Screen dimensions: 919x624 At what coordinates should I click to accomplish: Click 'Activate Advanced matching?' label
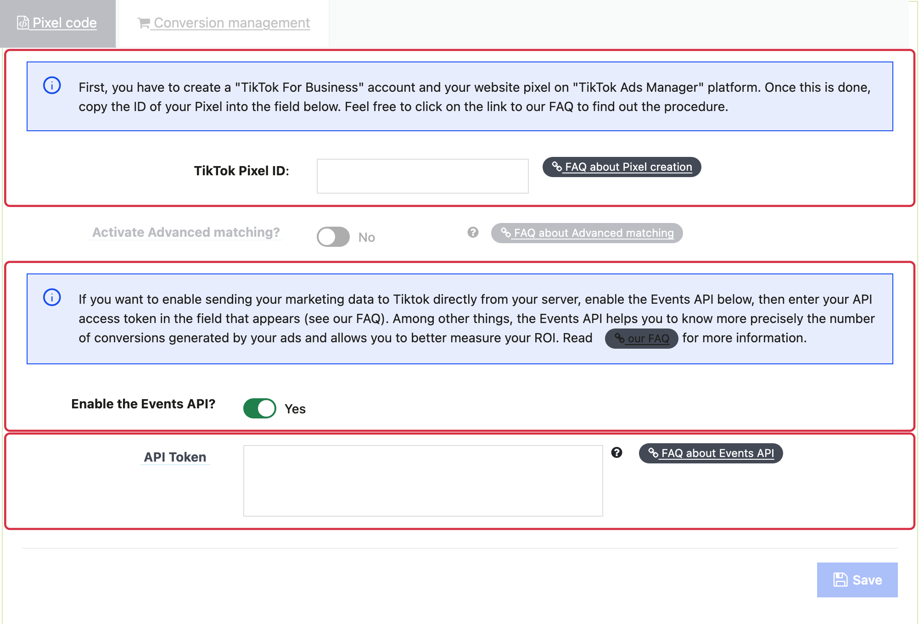pyautogui.click(x=186, y=232)
